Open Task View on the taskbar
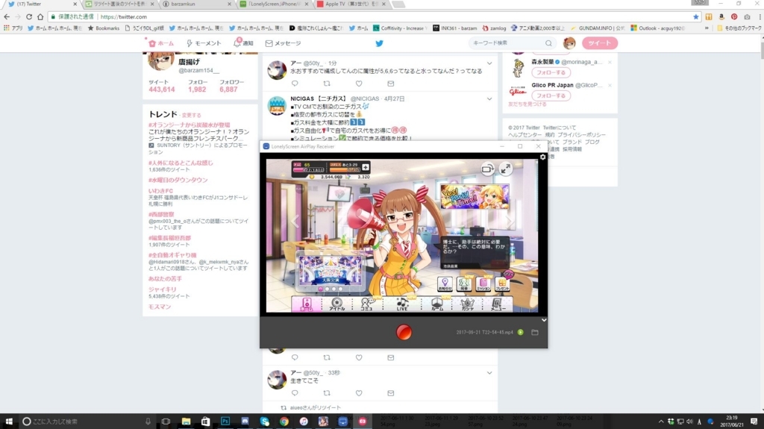 pos(166,422)
